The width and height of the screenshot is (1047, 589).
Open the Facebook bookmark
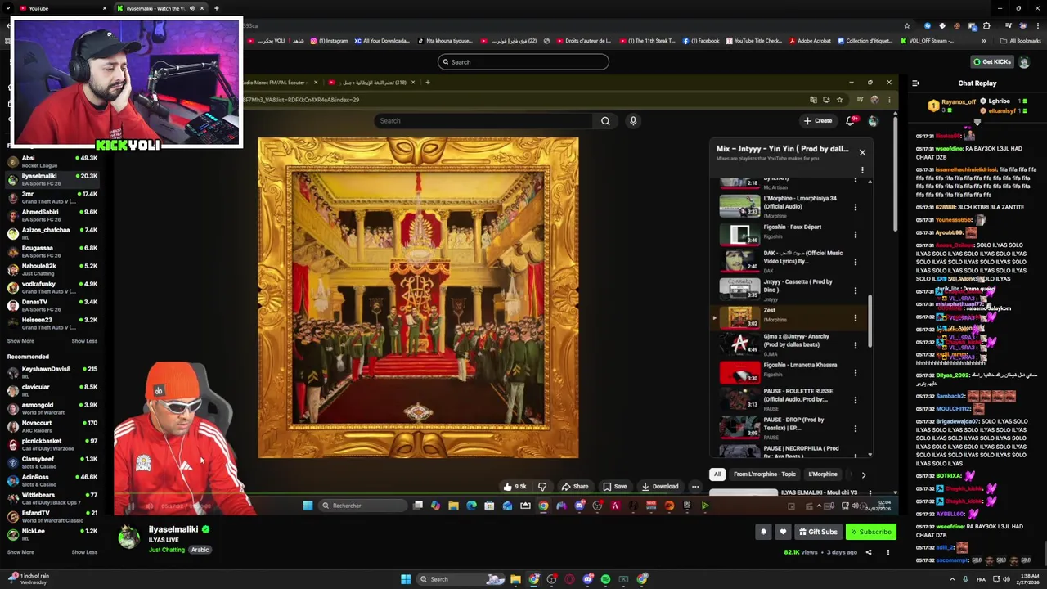(701, 41)
